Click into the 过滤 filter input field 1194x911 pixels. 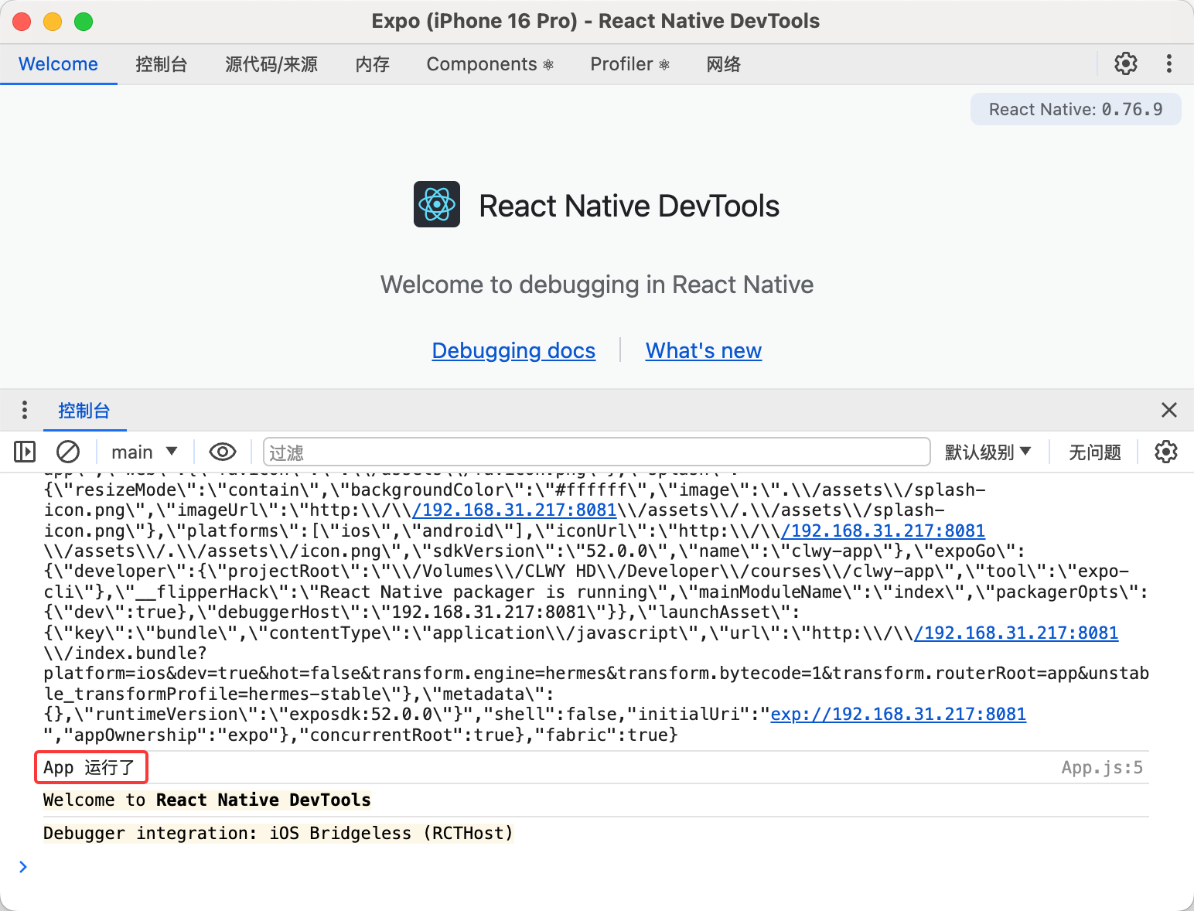point(595,452)
